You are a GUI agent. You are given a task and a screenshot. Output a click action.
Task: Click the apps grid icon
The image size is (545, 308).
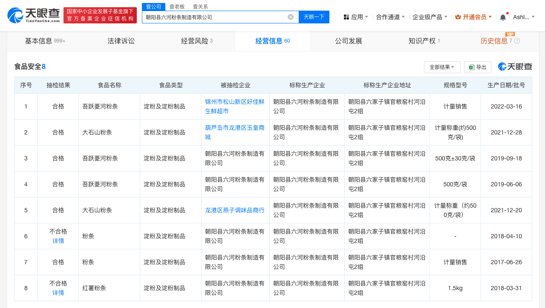click(346, 17)
